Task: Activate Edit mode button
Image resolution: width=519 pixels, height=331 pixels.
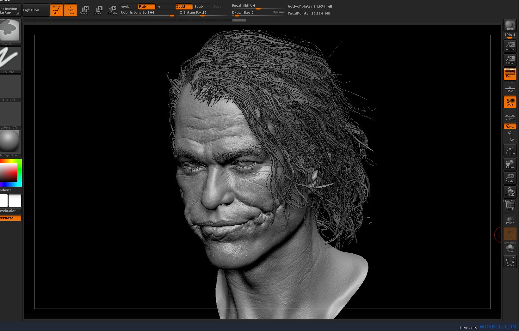Action: [x=56, y=10]
